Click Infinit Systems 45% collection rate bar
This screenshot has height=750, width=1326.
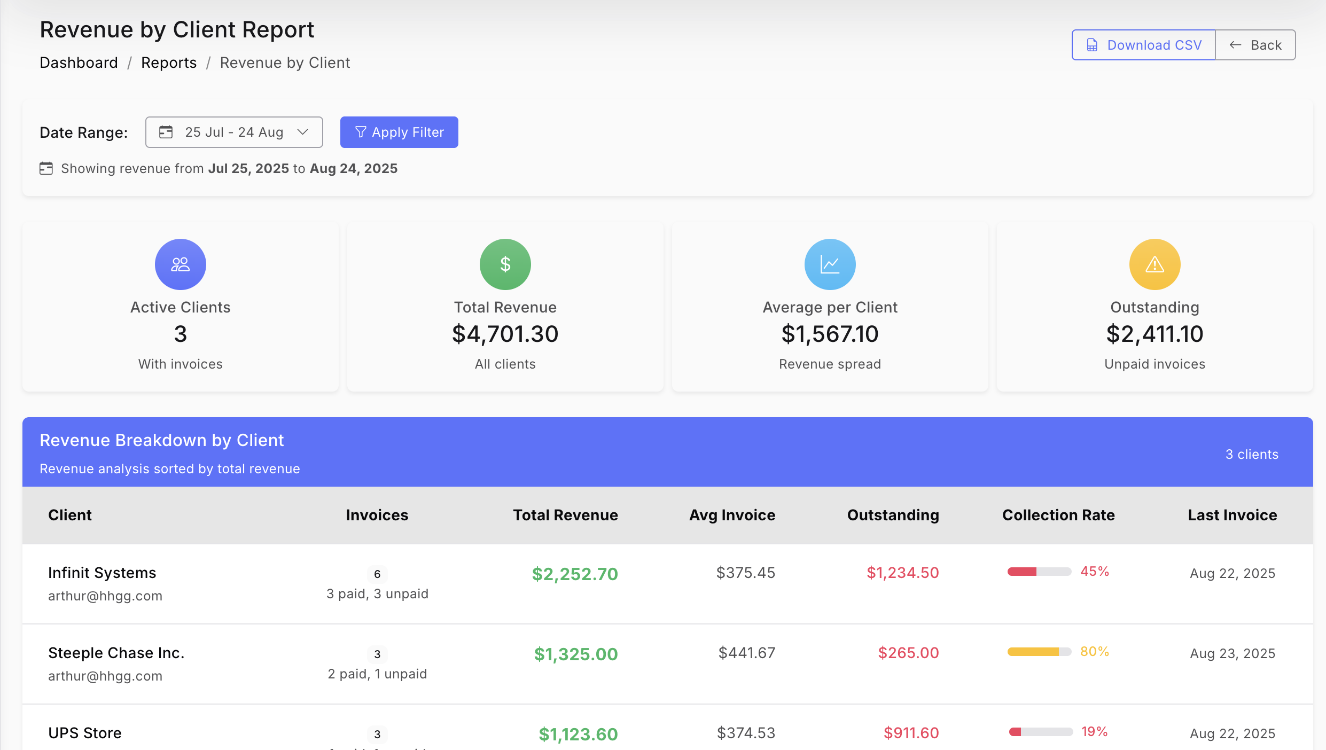point(1039,572)
